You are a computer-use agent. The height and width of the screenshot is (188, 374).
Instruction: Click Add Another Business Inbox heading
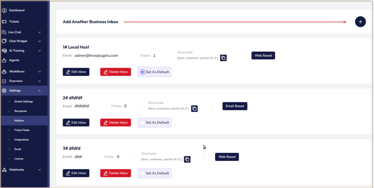[91, 22]
